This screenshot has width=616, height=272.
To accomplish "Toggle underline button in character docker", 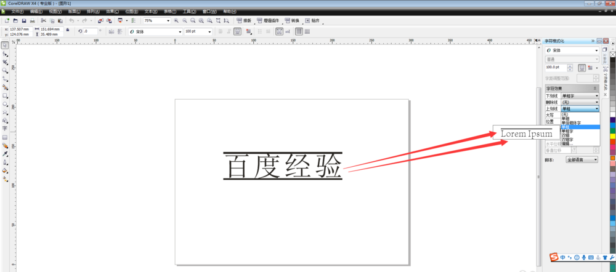I will (582, 68).
